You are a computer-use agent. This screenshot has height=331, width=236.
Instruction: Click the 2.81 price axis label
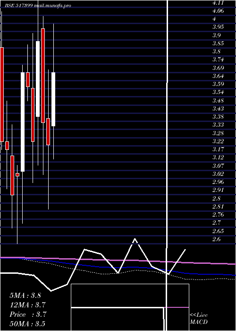tap(218, 207)
